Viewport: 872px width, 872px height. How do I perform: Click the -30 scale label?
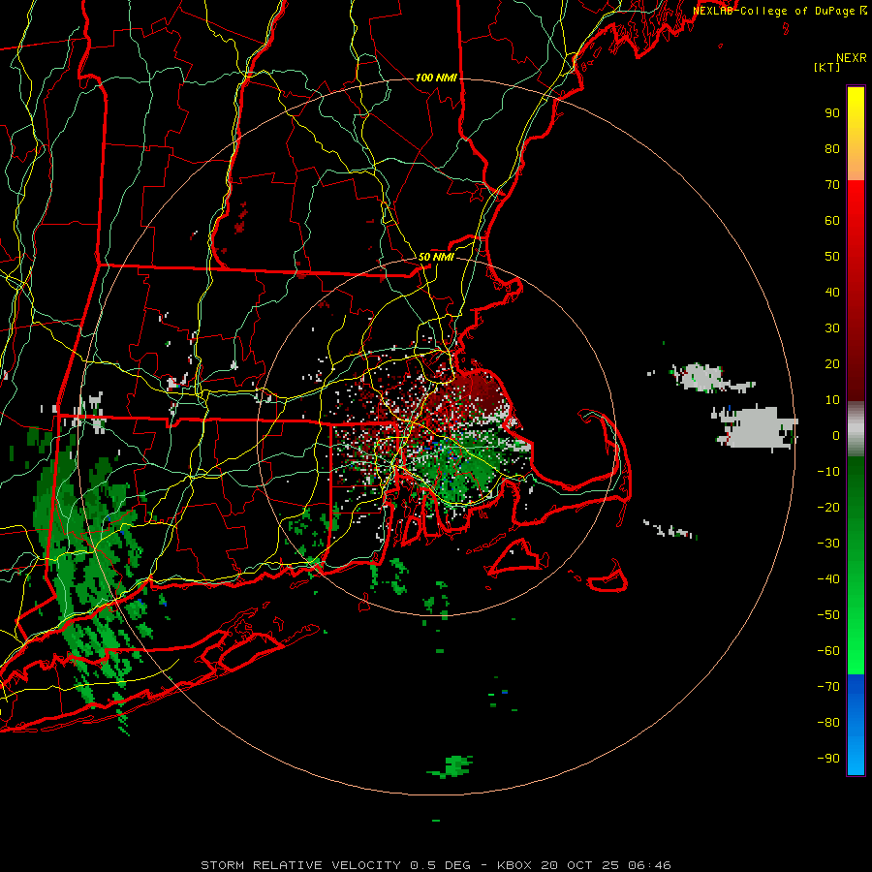point(828,544)
